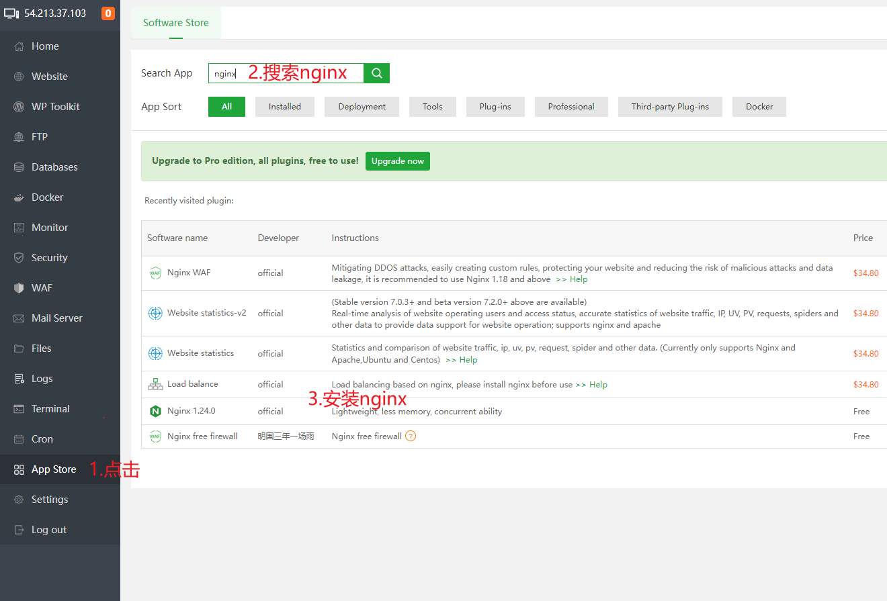
Task: Click into the Search App input field
Action: point(286,73)
